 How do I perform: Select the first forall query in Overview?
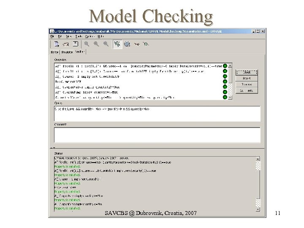[138, 66]
